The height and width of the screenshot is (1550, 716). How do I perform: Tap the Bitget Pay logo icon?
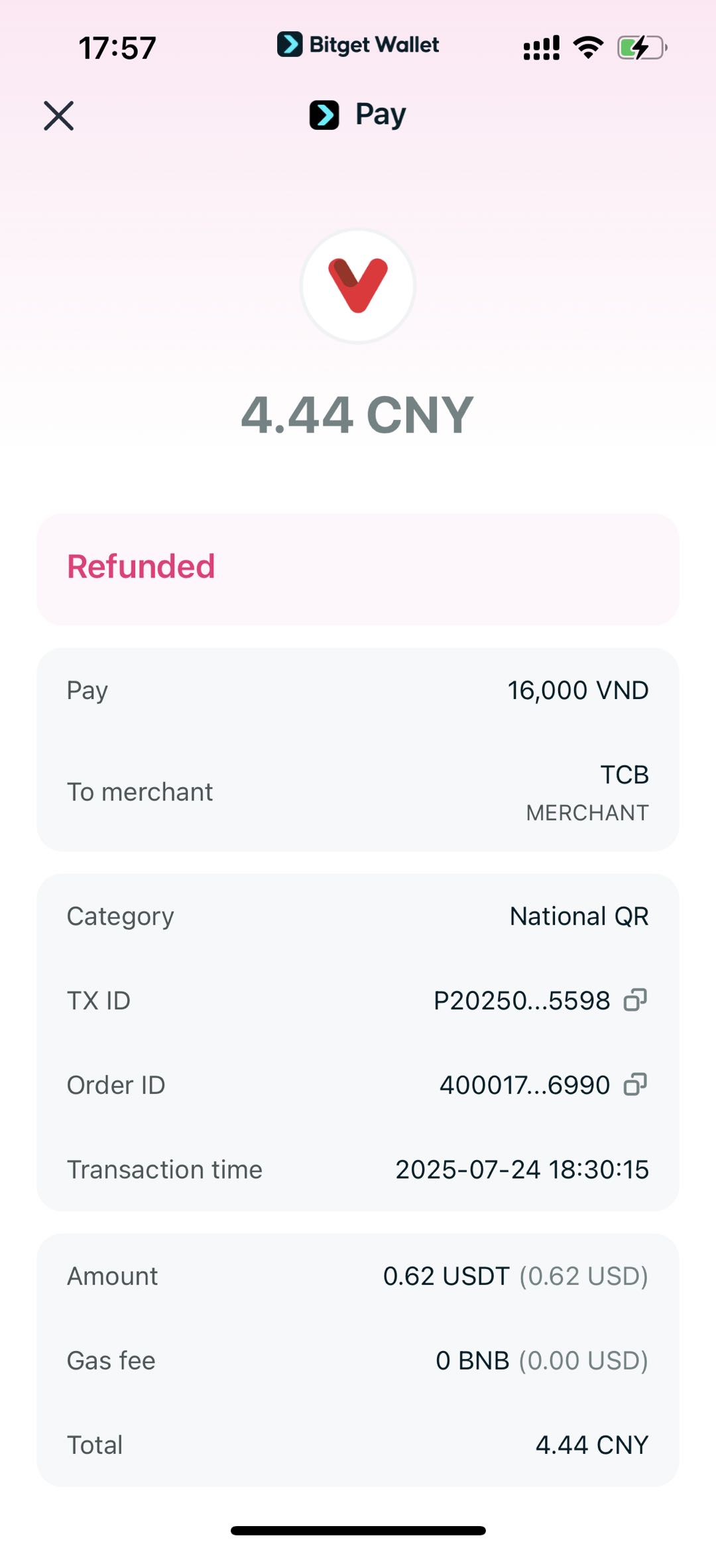coord(324,115)
